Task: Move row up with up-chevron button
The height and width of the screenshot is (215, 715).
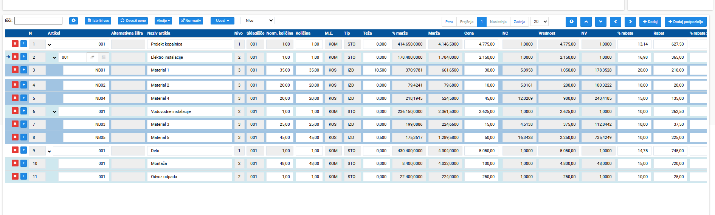Action: click(x=586, y=21)
